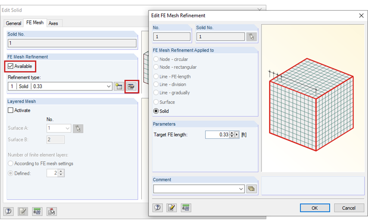368x224 pixels.
Task: Select Node - circular option
Action: coord(156,59)
